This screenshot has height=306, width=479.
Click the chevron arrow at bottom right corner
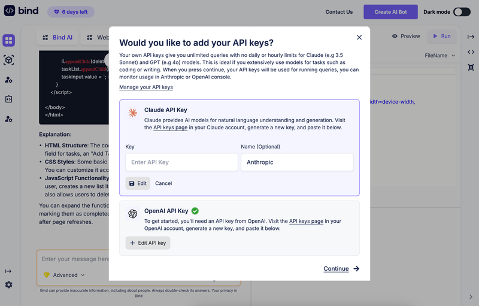pyautogui.click(x=471, y=297)
